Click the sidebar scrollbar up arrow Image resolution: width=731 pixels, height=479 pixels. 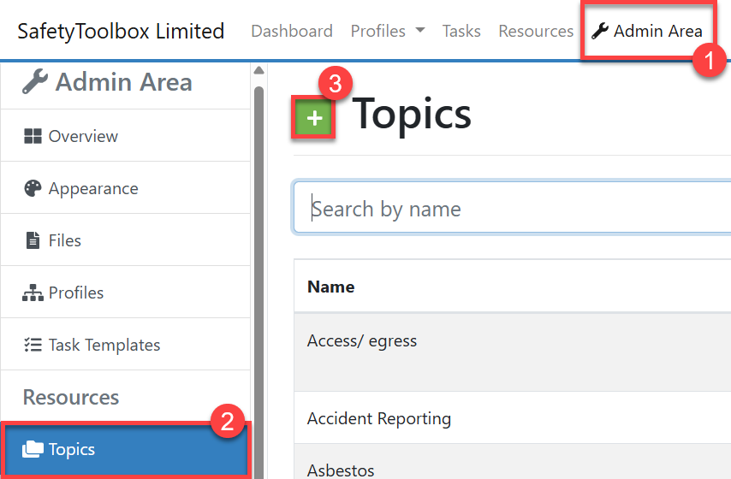(259, 70)
